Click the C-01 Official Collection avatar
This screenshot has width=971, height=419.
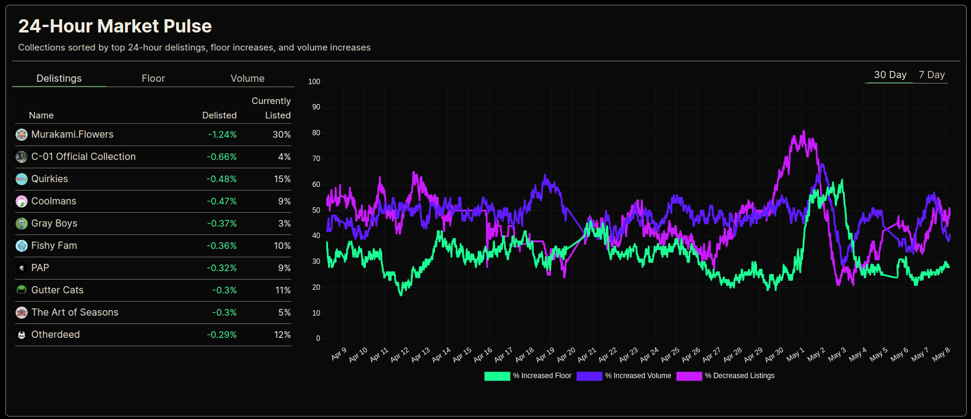point(22,157)
